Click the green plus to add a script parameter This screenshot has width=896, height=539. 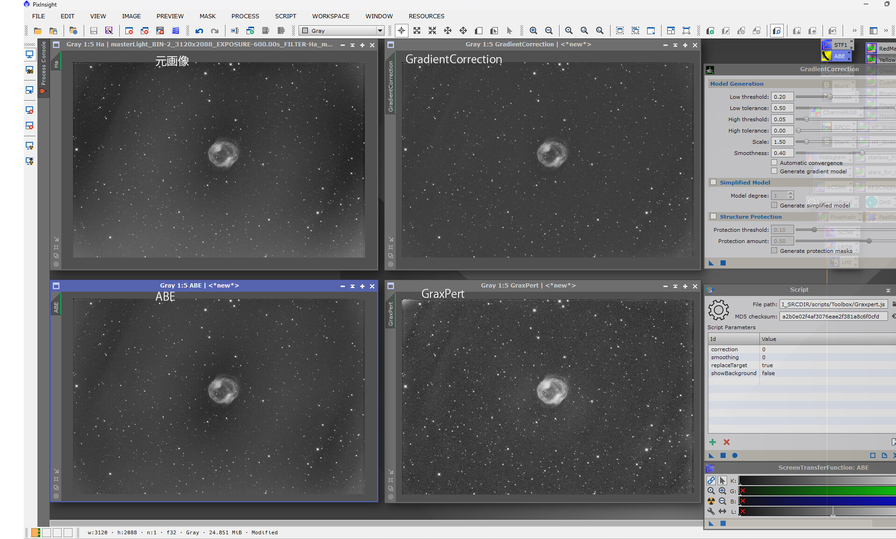(x=713, y=442)
